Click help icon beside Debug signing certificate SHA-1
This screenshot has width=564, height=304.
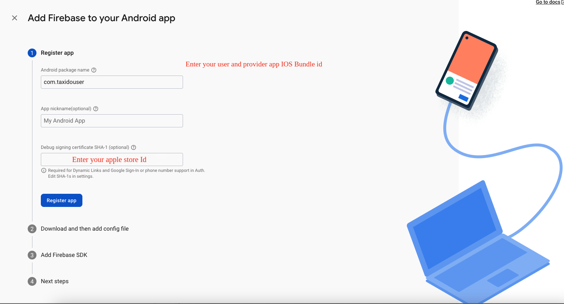coord(134,147)
